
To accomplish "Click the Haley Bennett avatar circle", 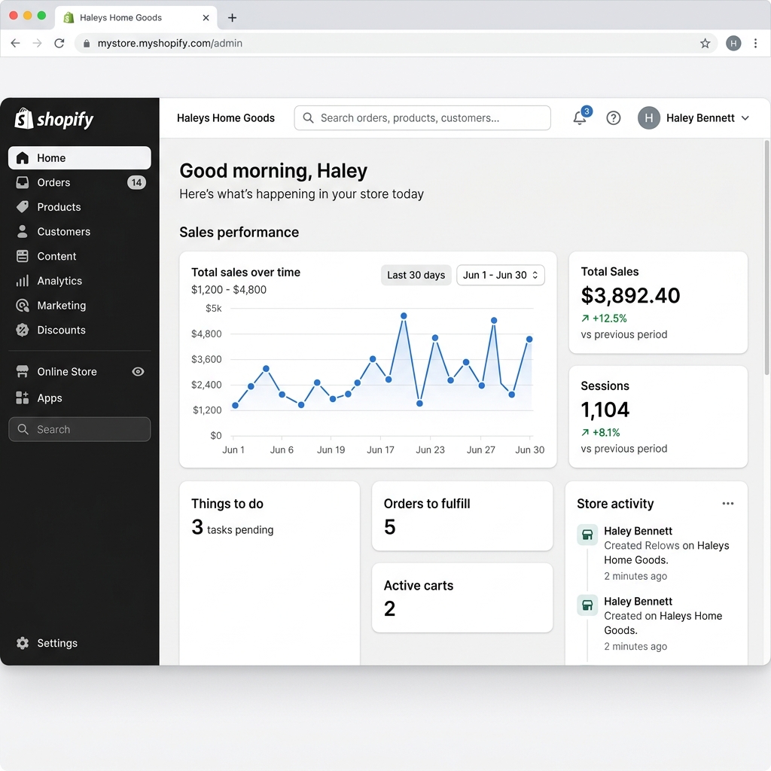I will [648, 118].
